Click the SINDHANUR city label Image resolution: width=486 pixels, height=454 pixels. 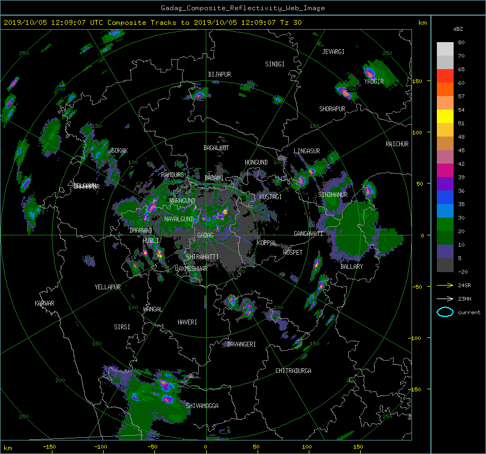click(333, 195)
